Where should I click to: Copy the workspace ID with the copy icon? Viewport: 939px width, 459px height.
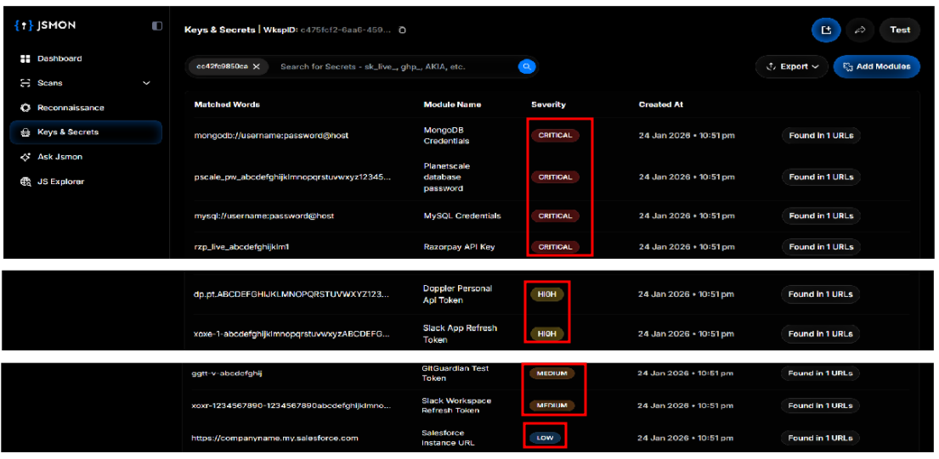(402, 31)
